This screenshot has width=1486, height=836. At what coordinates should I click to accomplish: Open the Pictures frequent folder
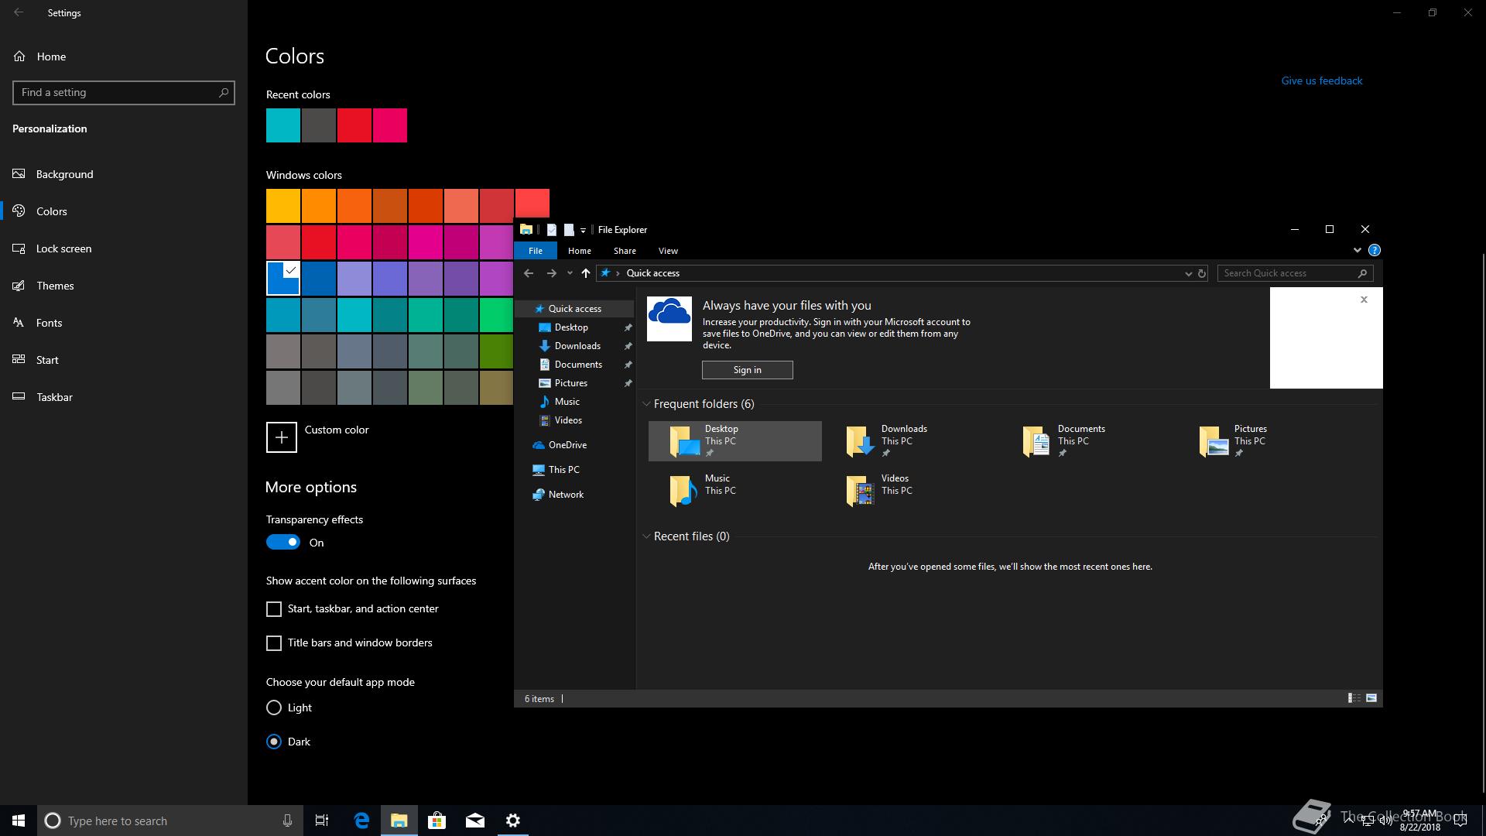coord(1265,441)
